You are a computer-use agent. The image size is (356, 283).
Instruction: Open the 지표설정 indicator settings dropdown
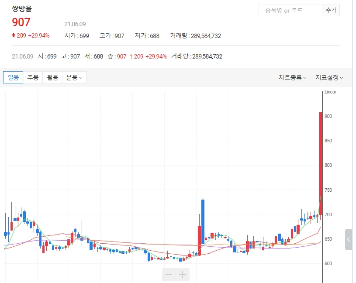pos(329,78)
